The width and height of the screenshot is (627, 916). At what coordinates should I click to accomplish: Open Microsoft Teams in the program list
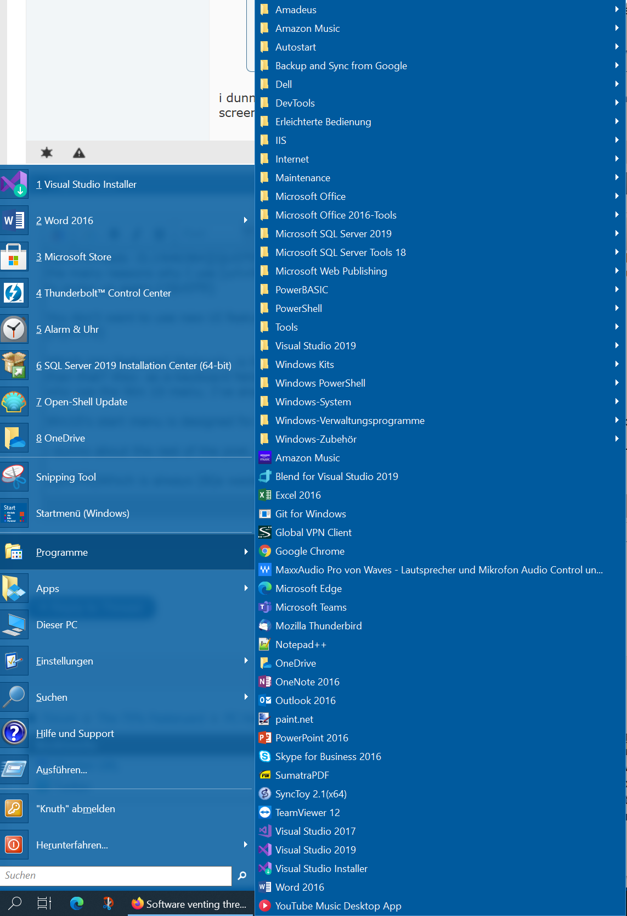click(x=440, y=607)
